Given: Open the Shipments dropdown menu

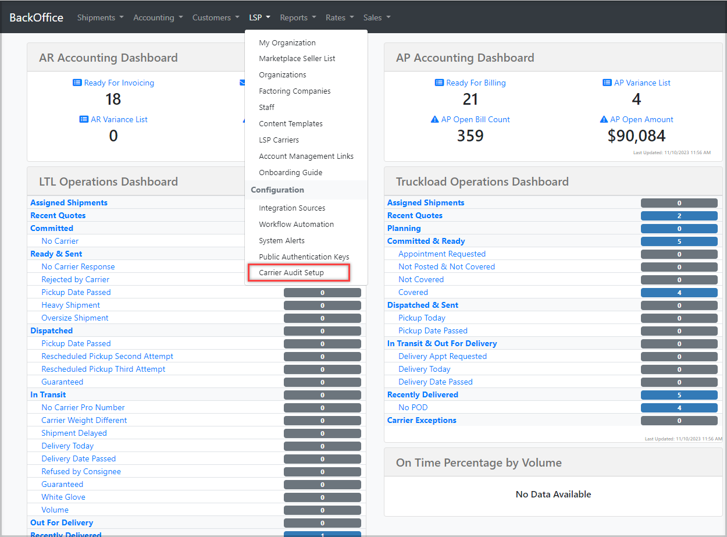Looking at the screenshot, I should pos(100,17).
